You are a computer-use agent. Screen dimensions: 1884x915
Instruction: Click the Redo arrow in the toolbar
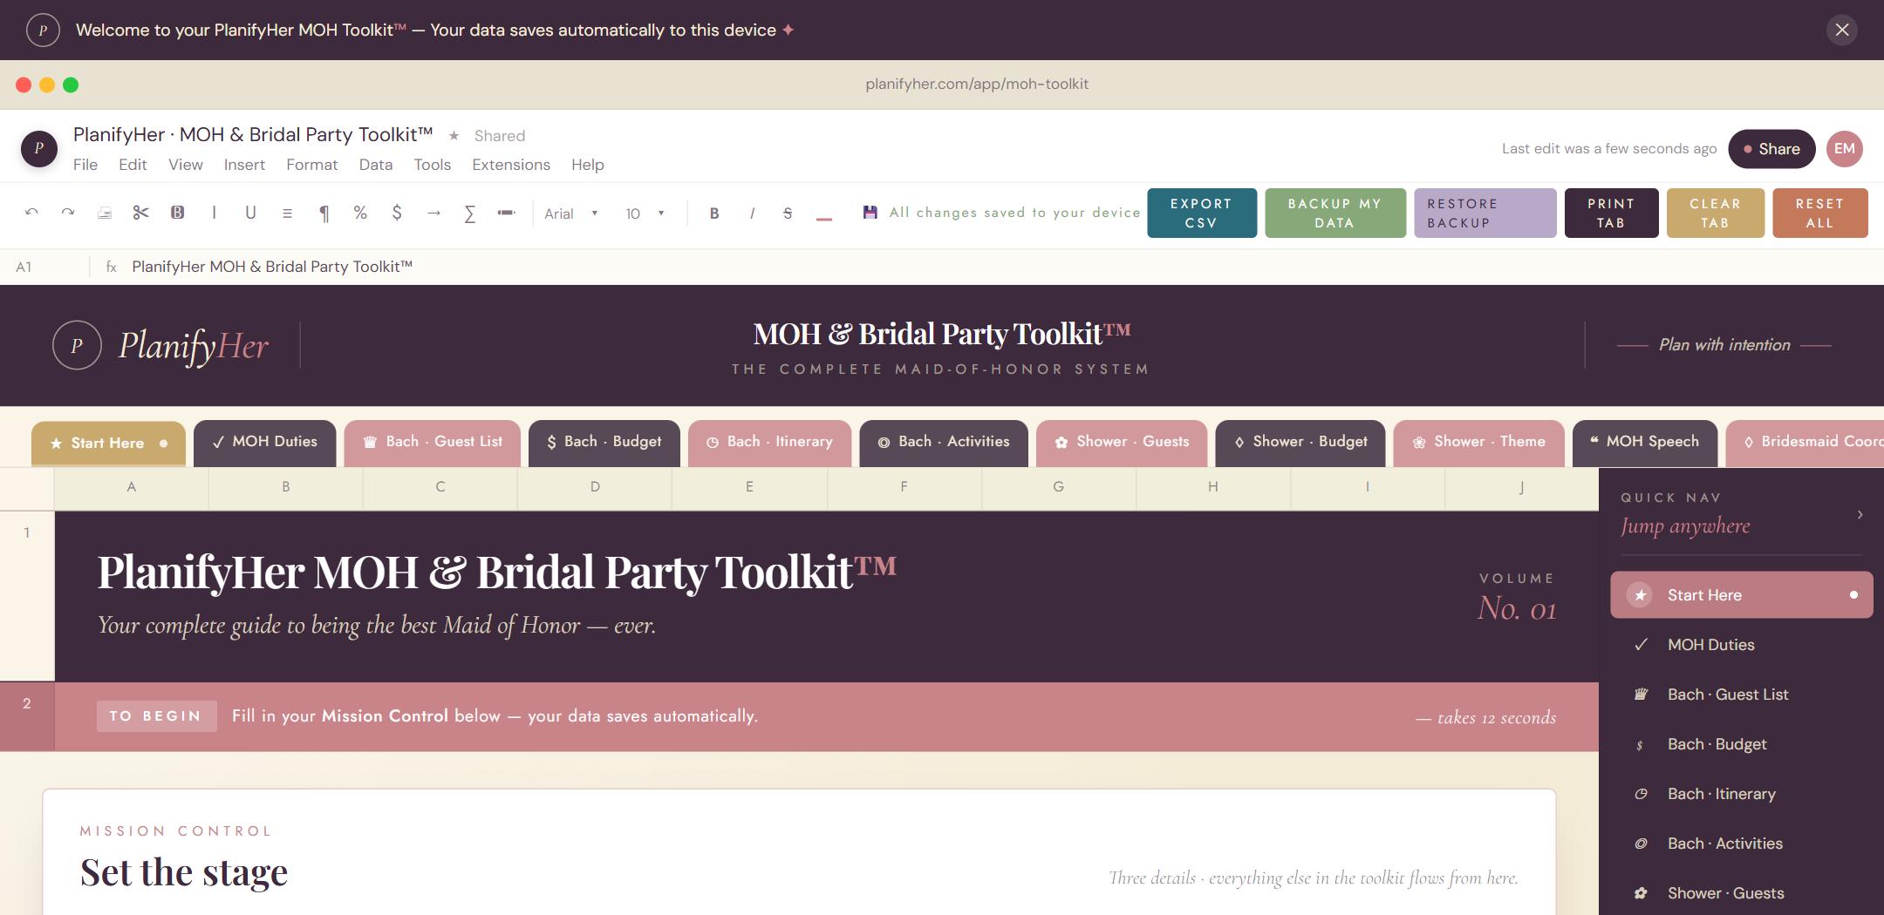pyautogui.click(x=67, y=213)
